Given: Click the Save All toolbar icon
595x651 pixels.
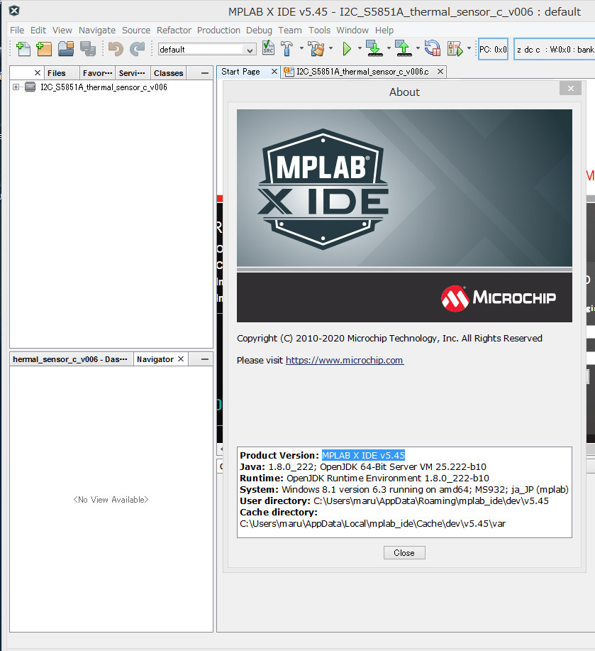Looking at the screenshot, I should [88, 49].
